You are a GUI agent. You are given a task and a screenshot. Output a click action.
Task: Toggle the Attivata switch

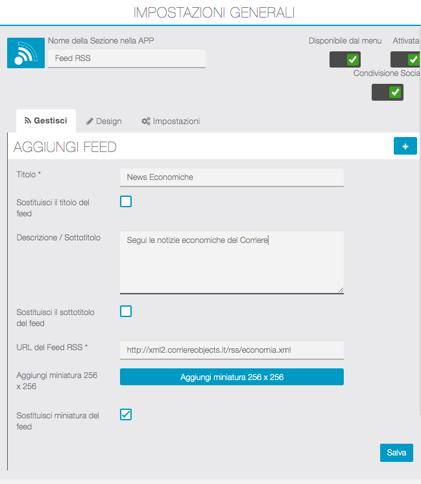(x=406, y=60)
